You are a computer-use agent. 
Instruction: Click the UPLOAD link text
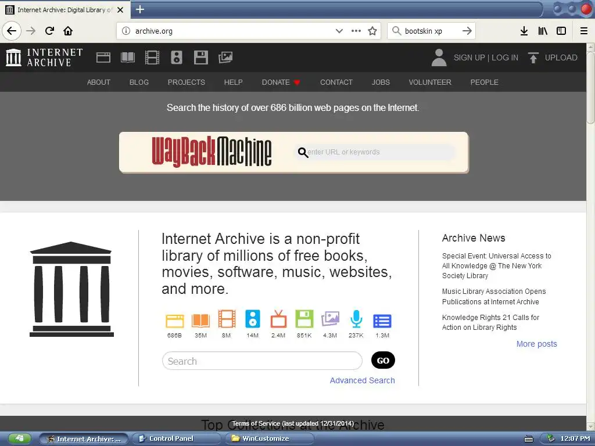pyautogui.click(x=561, y=57)
